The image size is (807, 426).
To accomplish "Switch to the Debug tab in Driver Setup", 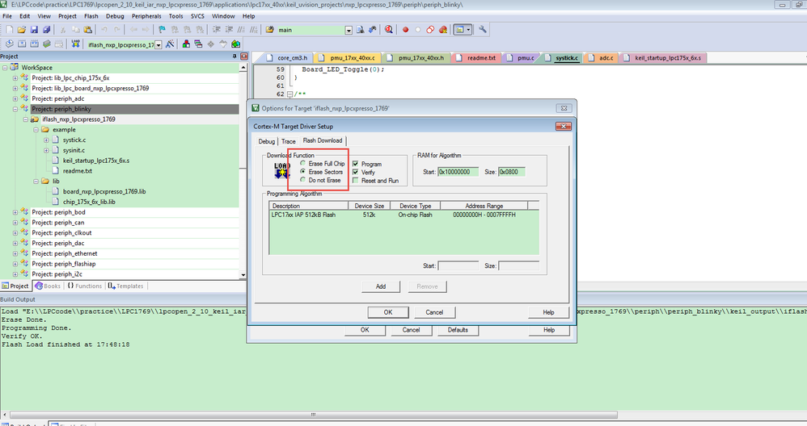I will pos(267,141).
